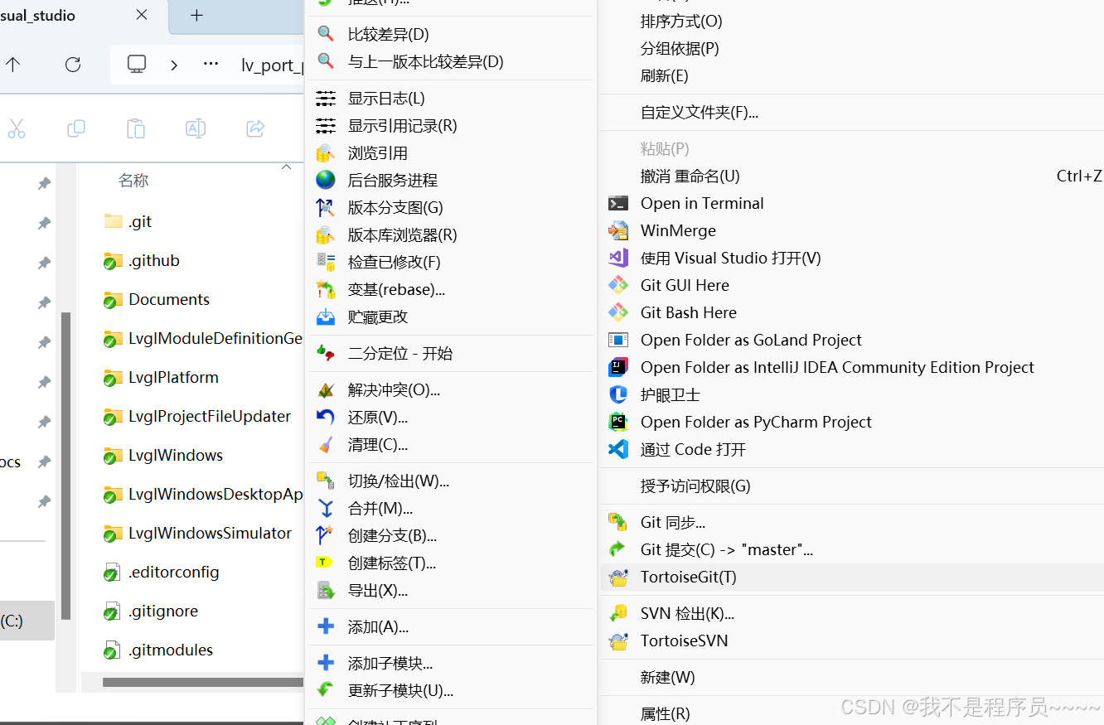
Task: Choose 变基(rebase)... from TortoiseGit submenu
Action: pos(451,290)
